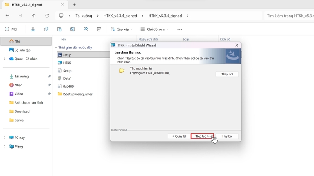Expand the chevron after the last breadcrumb

(x=188, y=16)
